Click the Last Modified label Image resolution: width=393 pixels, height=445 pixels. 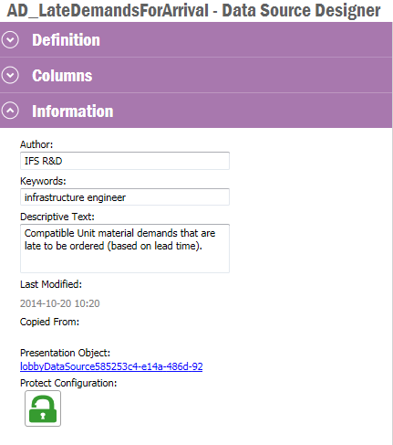point(51,284)
